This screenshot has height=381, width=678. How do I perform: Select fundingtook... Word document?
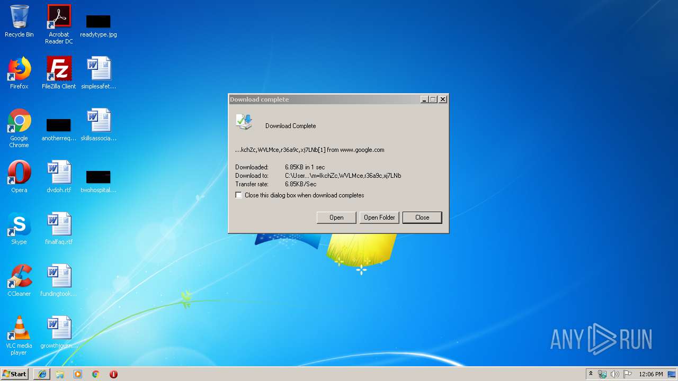59,280
